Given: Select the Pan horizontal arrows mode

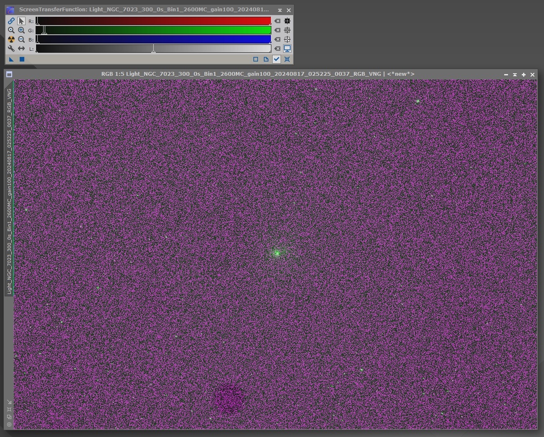Looking at the screenshot, I should [x=21, y=49].
